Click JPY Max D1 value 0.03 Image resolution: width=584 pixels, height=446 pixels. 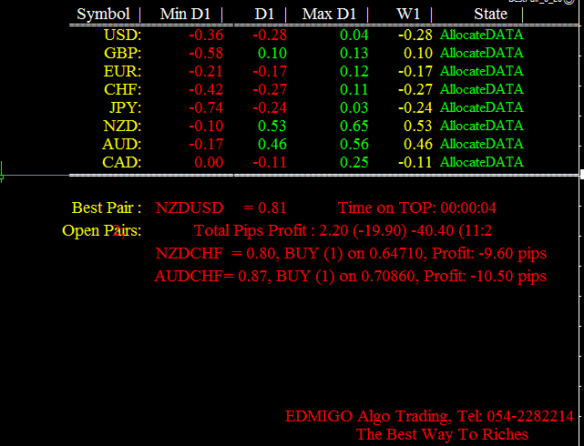coord(354,108)
